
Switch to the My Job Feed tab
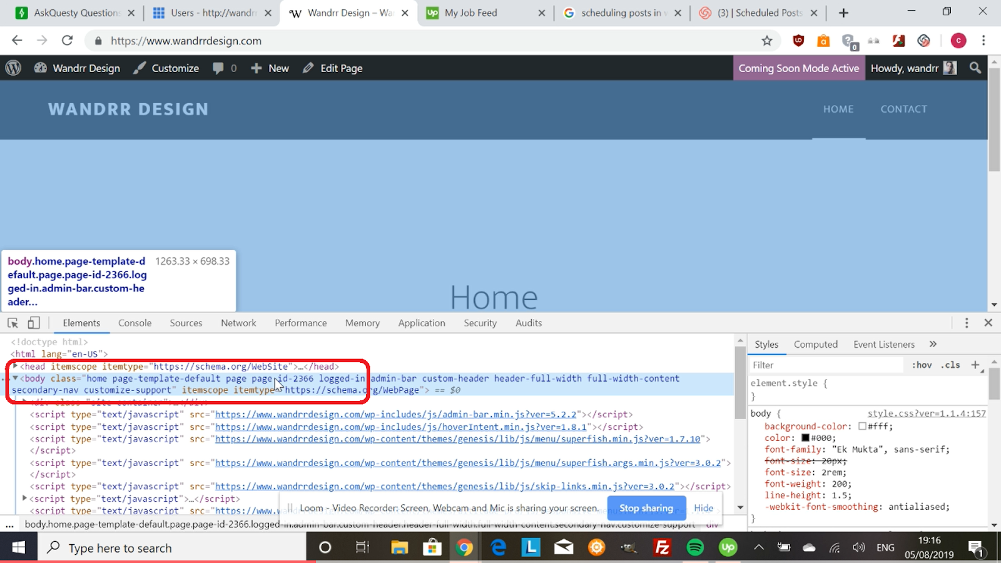click(485, 13)
